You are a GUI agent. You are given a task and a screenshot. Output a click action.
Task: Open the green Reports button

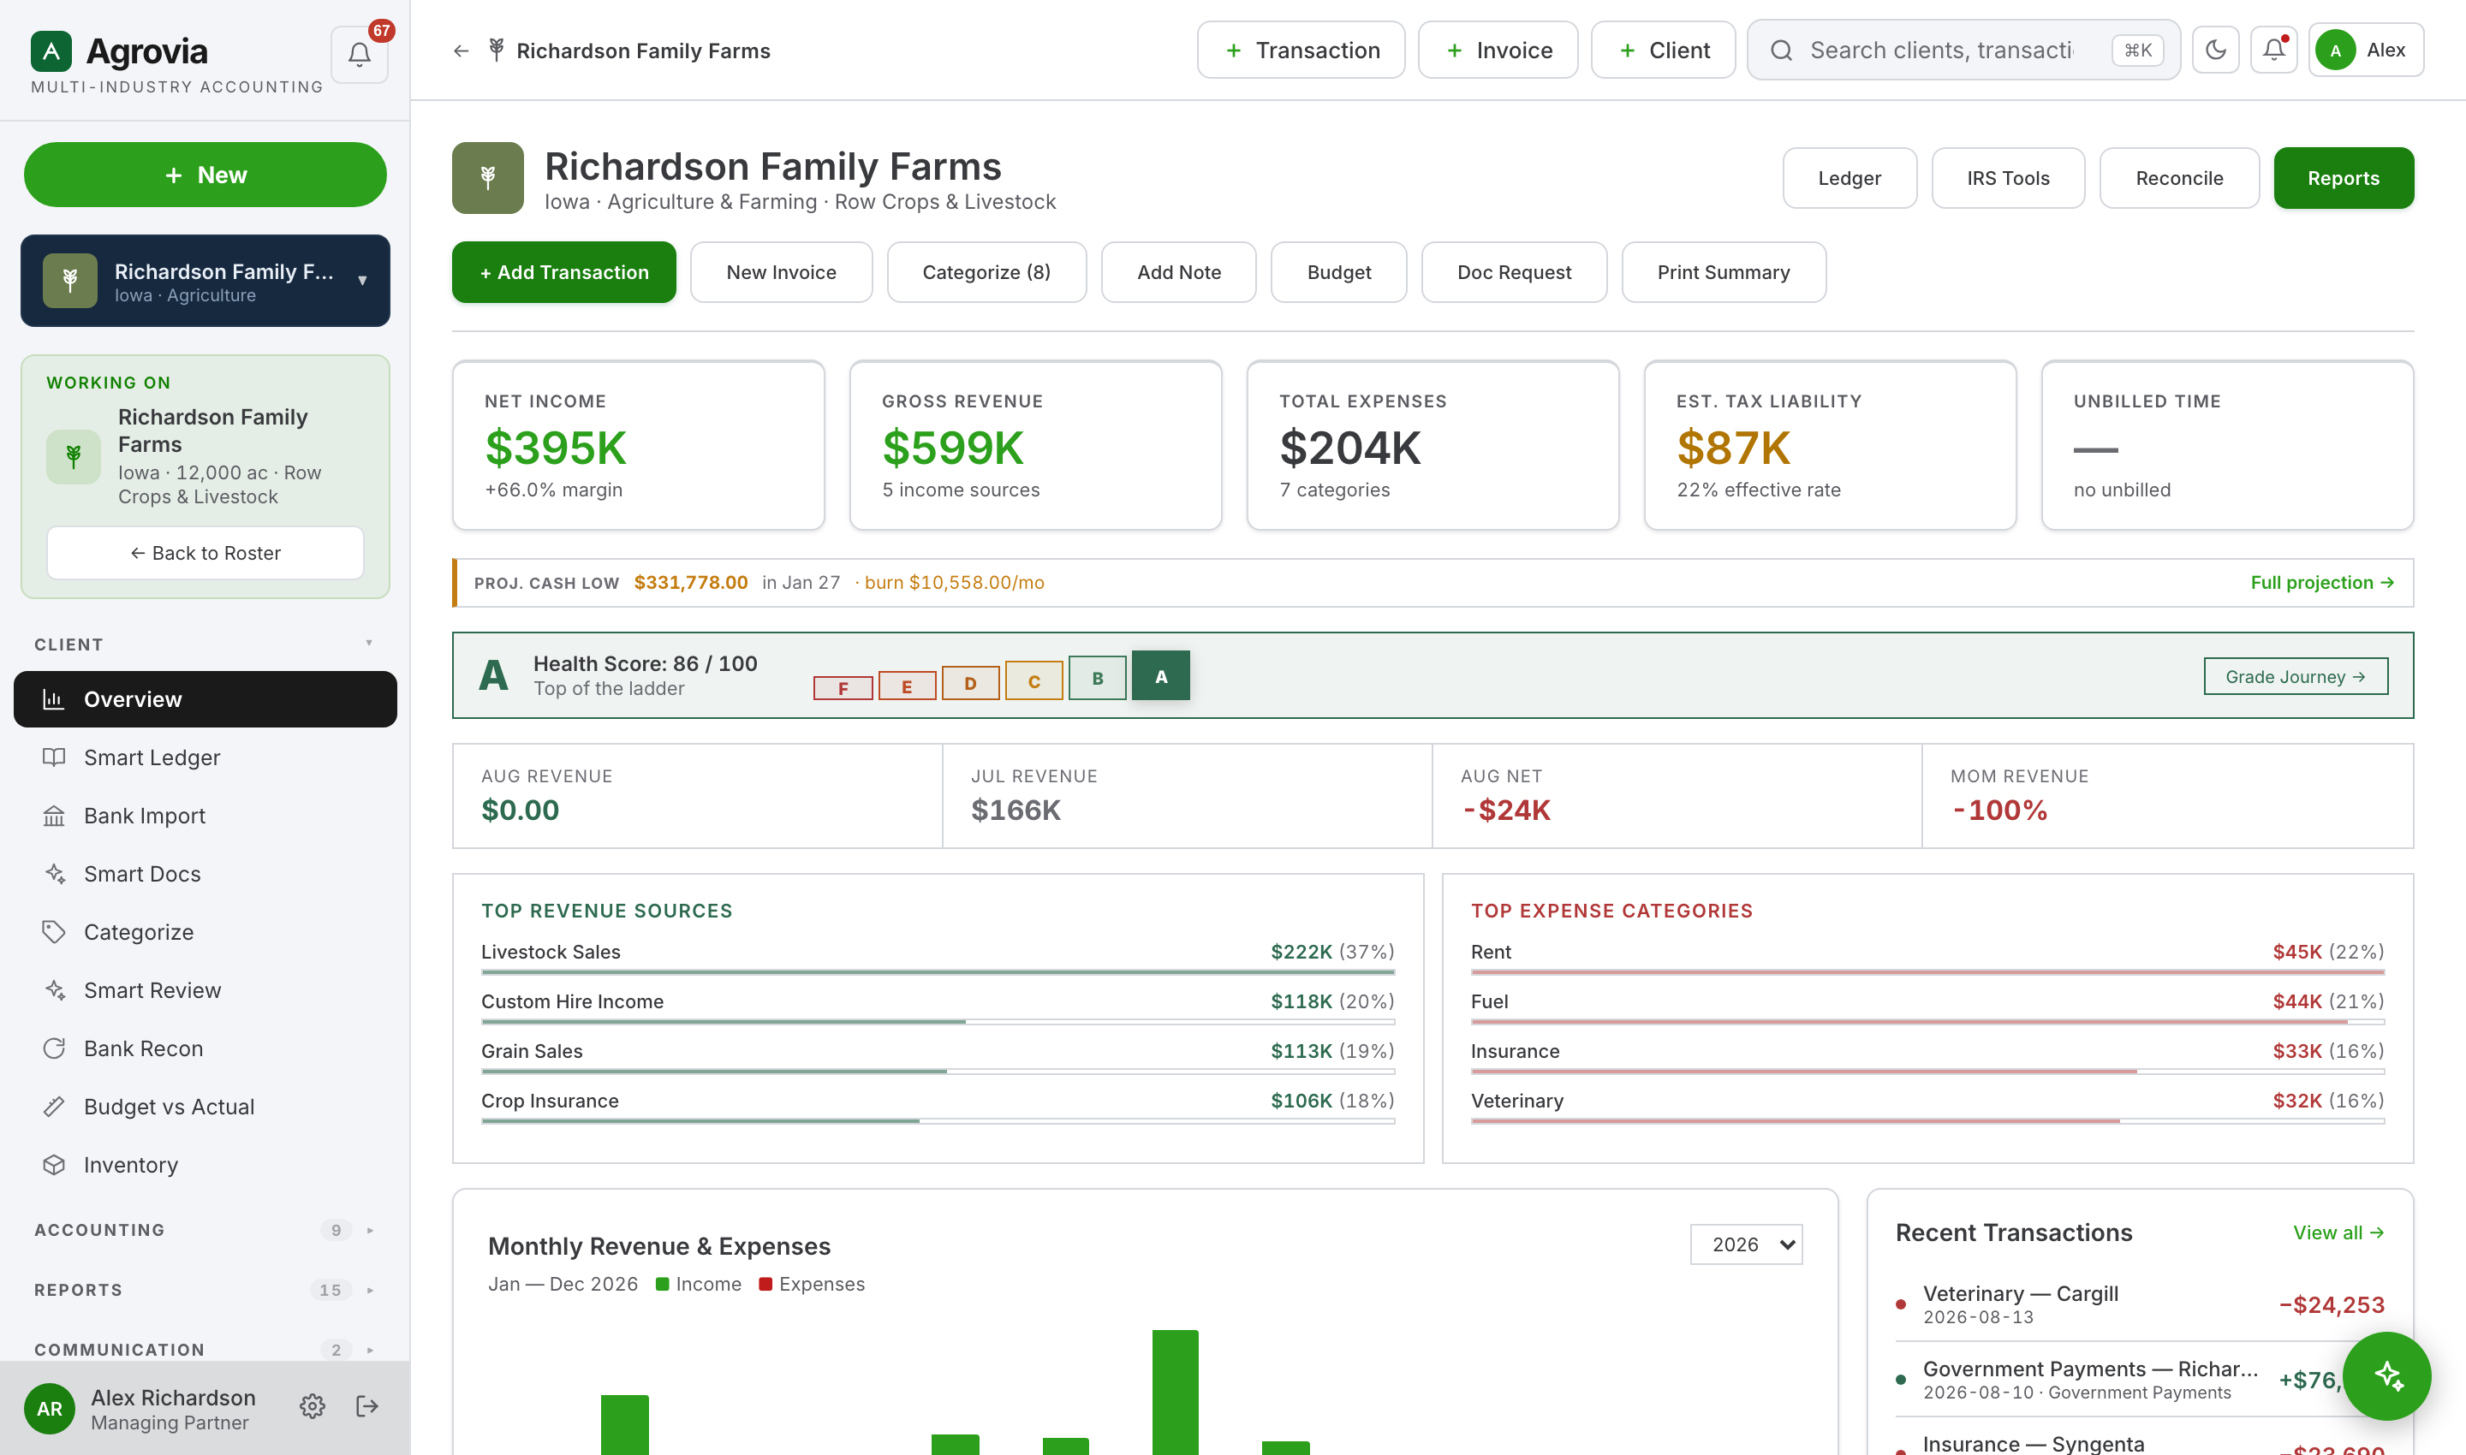point(2344,178)
